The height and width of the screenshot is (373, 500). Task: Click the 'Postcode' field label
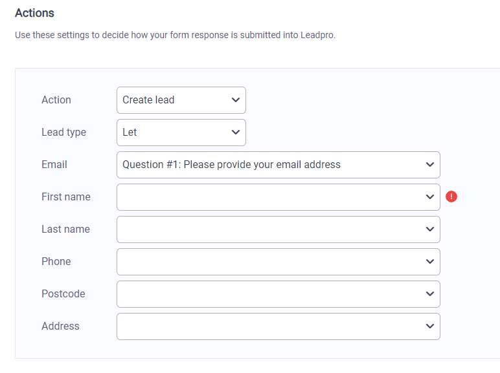tap(63, 294)
